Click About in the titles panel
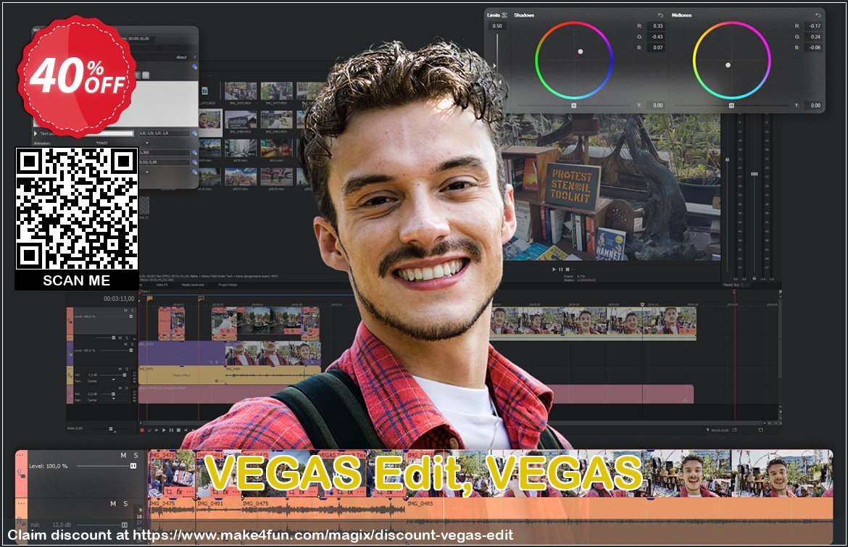This screenshot has width=848, height=547. click(181, 57)
